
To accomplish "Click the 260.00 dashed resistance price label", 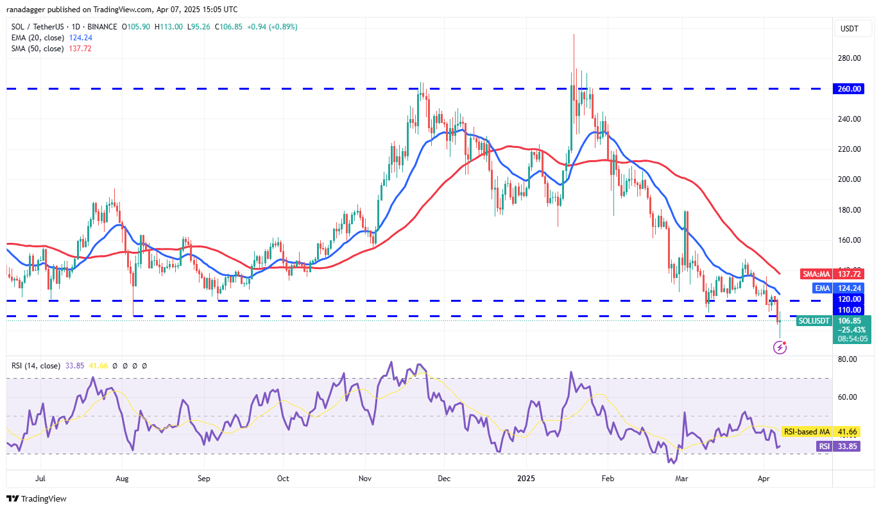I will (848, 89).
